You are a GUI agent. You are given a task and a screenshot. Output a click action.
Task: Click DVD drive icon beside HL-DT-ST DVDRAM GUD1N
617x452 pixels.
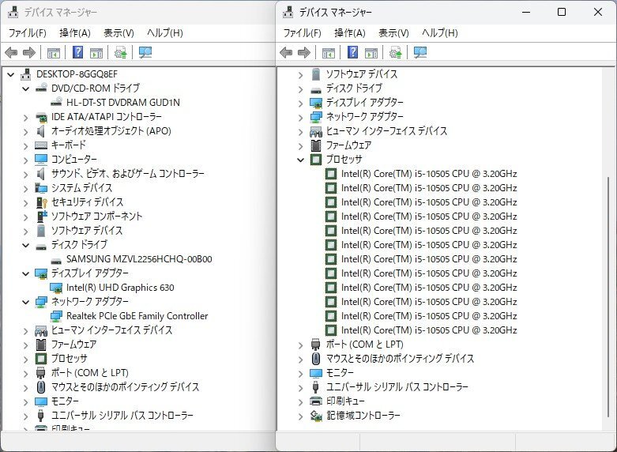pyautogui.click(x=56, y=103)
